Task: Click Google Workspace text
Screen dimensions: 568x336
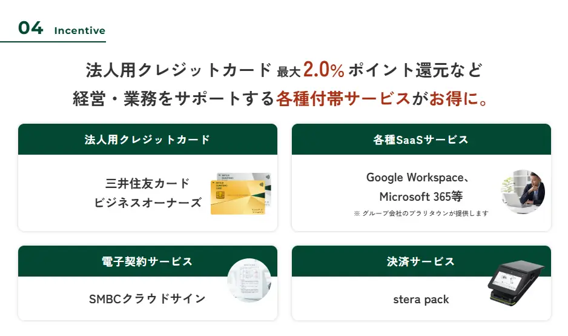Action: pyautogui.click(x=415, y=178)
